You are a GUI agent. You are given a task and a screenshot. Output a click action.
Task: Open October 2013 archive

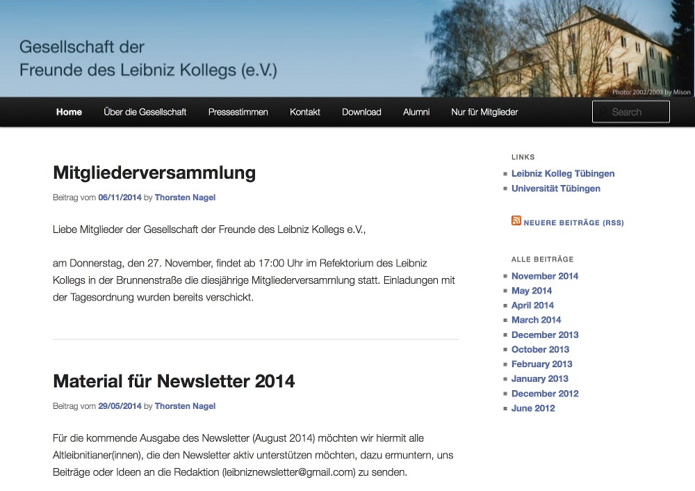click(540, 350)
